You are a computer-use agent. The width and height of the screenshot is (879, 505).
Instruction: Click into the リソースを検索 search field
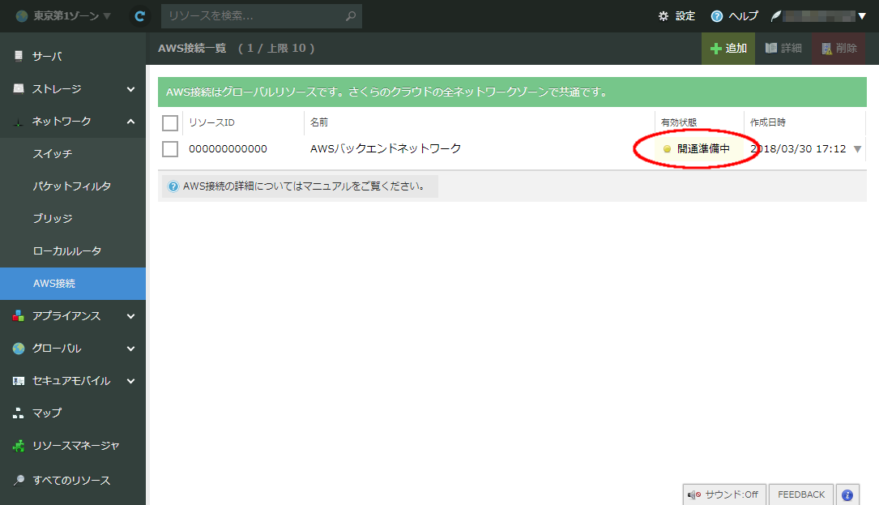pos(253,16)
